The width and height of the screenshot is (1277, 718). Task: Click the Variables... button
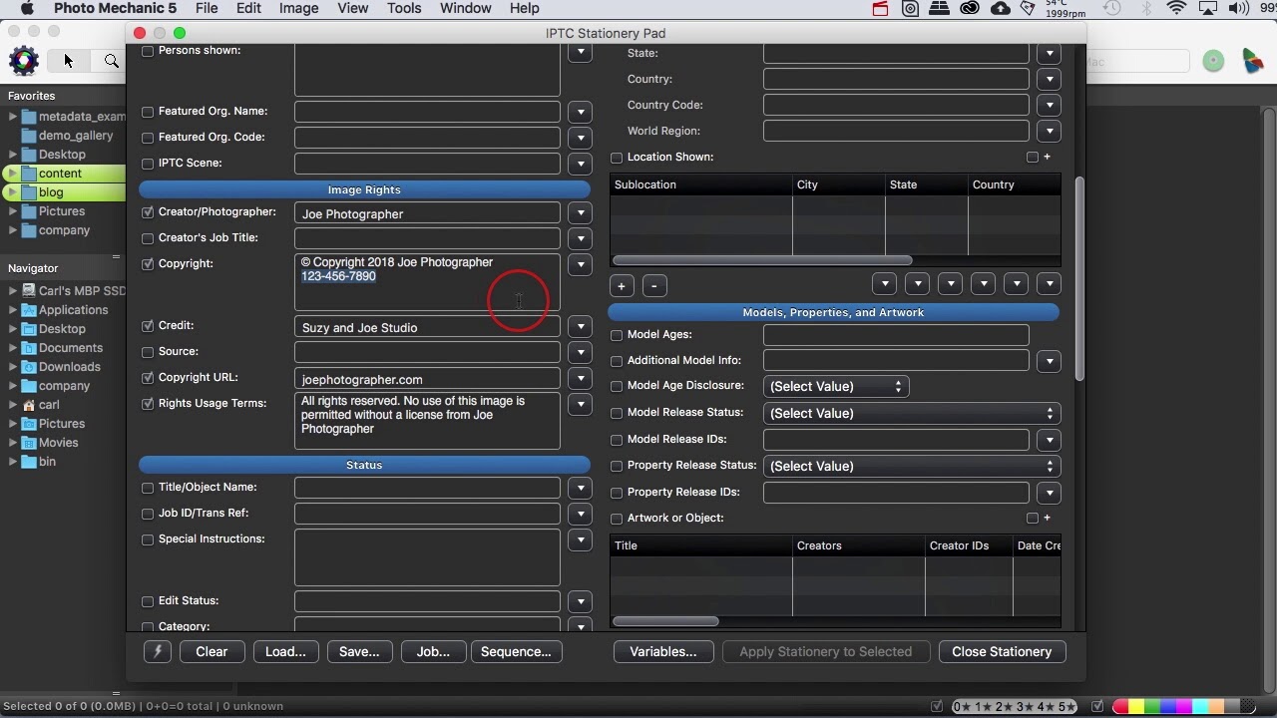[663, 651]
